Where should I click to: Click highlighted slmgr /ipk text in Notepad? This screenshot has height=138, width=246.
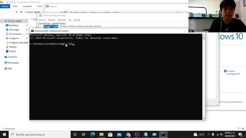[51, 26]
